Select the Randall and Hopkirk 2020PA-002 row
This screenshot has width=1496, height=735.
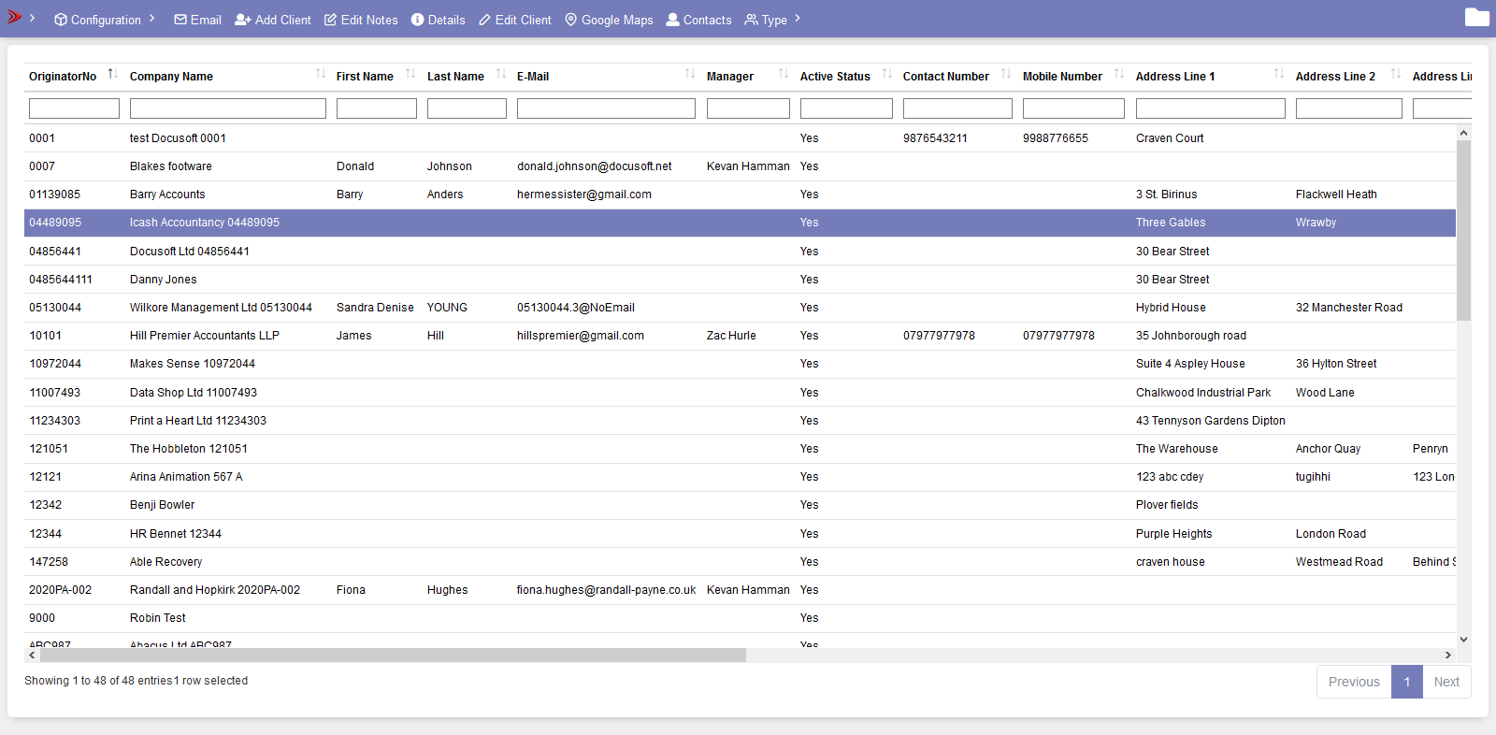pos(740,590)
